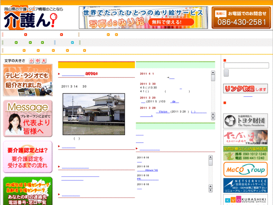Click the 2011 3 28 news date
273x205 pixels.
coord(148,108)
